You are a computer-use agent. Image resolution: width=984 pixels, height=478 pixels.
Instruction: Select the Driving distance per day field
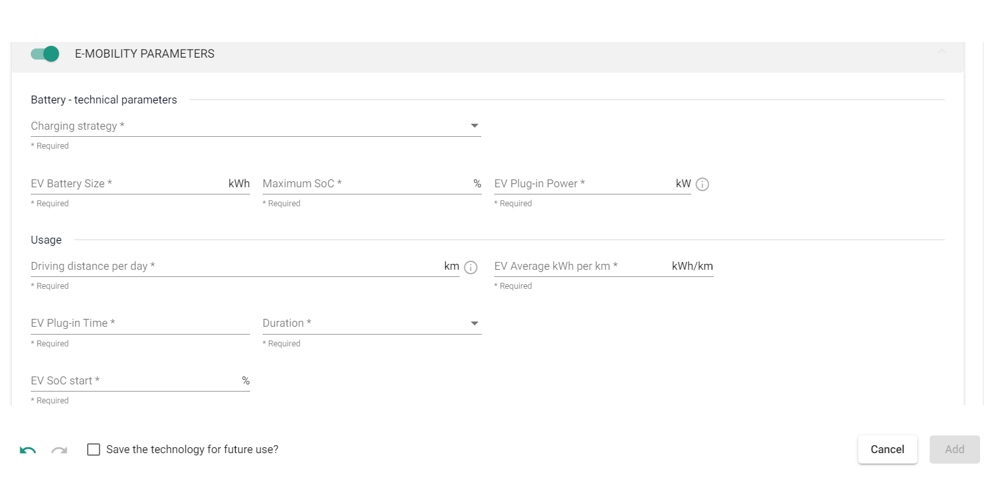coord(236,267)
